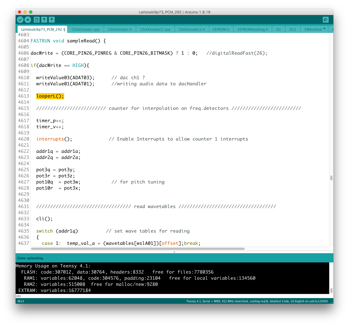This screenshot has width=349, height=326.
Task: Create a new sketch with New icon
Action: coord(37,20)
